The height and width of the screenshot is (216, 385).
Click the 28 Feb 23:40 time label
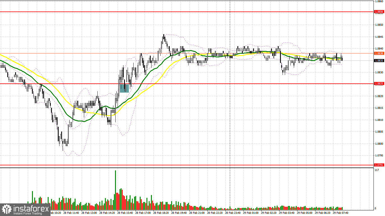pyautogui.click(x=233, y=213)
